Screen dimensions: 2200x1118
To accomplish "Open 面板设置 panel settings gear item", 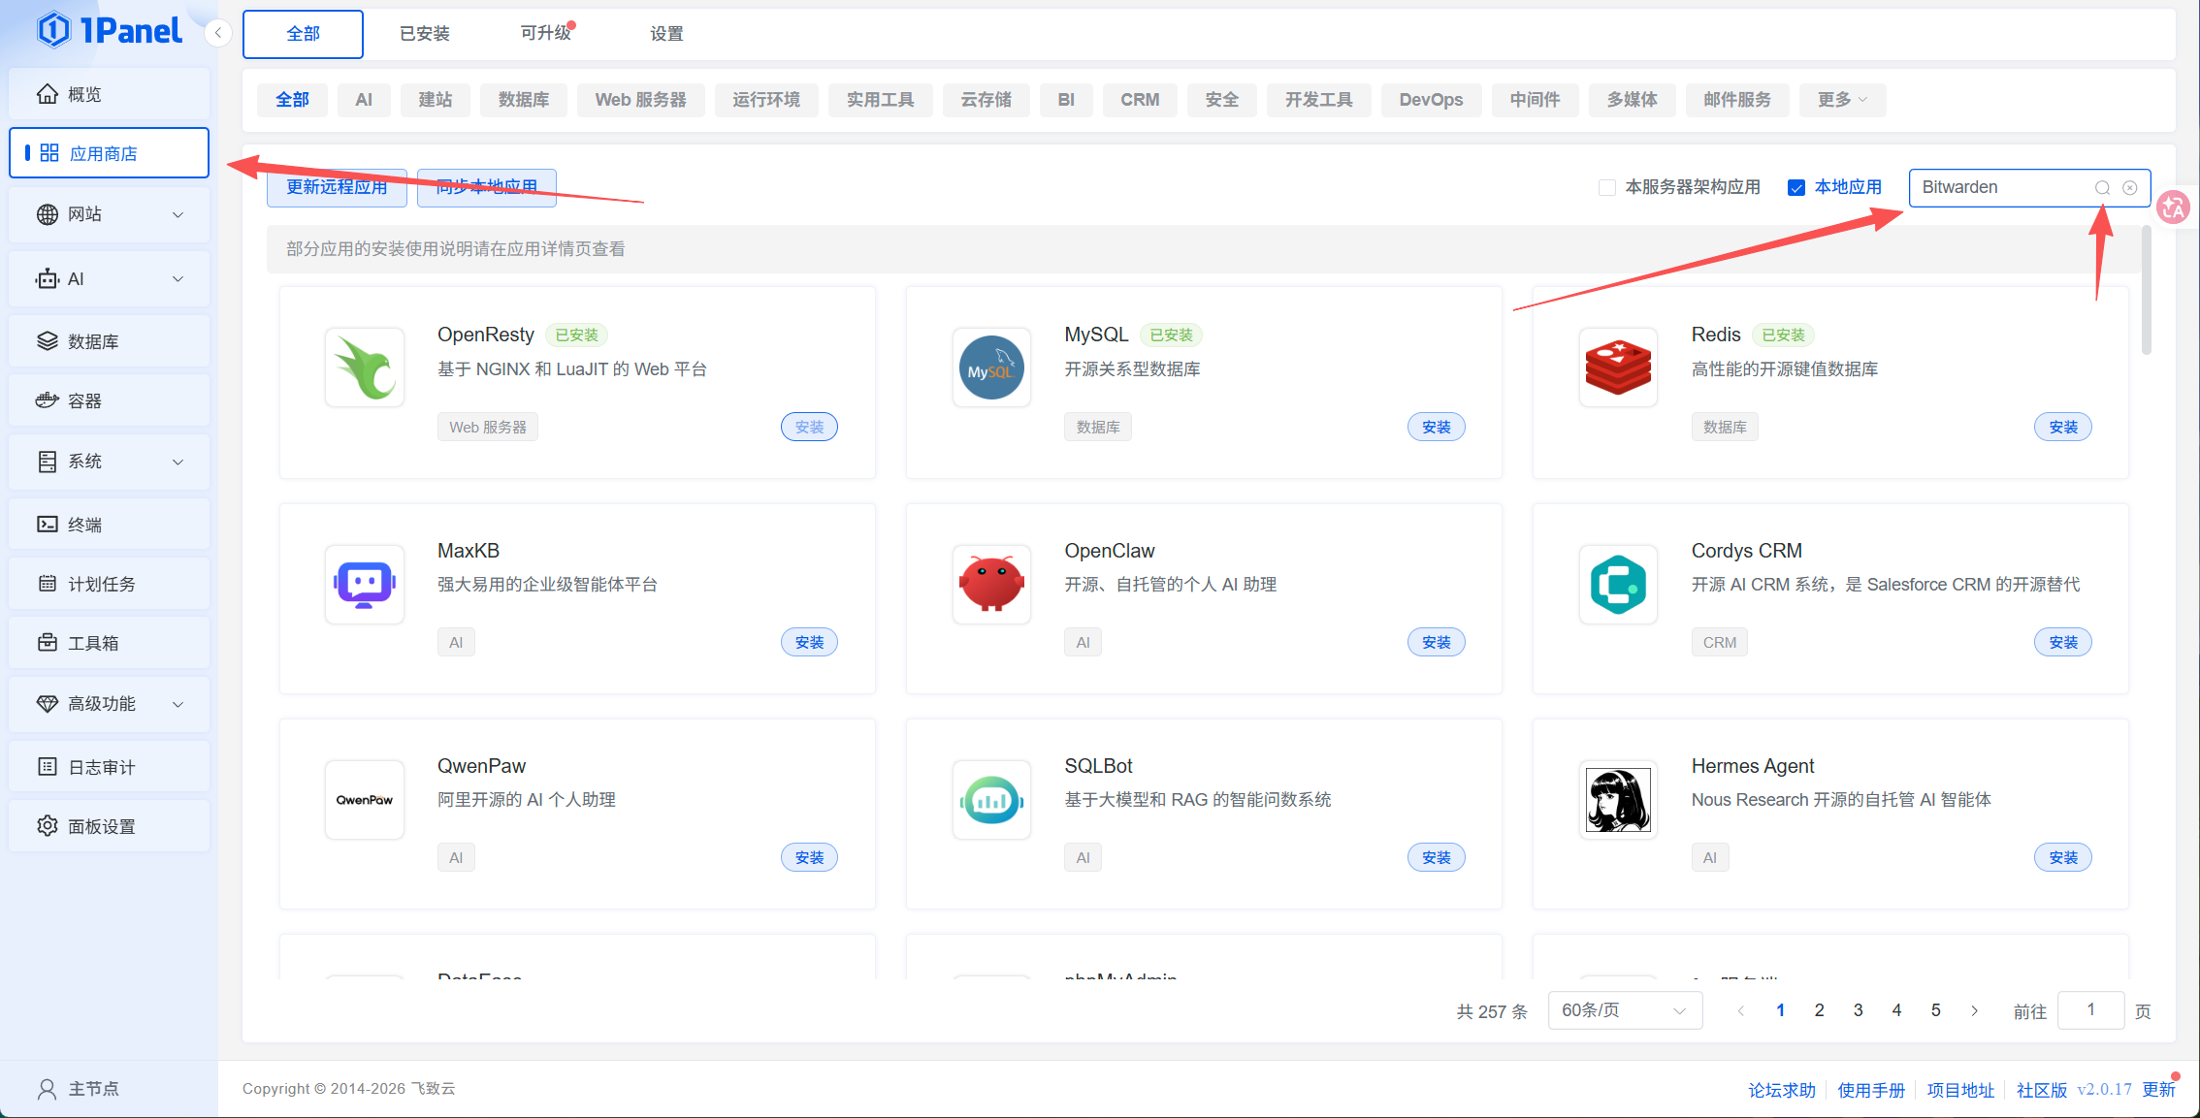I will coord(109,826).
